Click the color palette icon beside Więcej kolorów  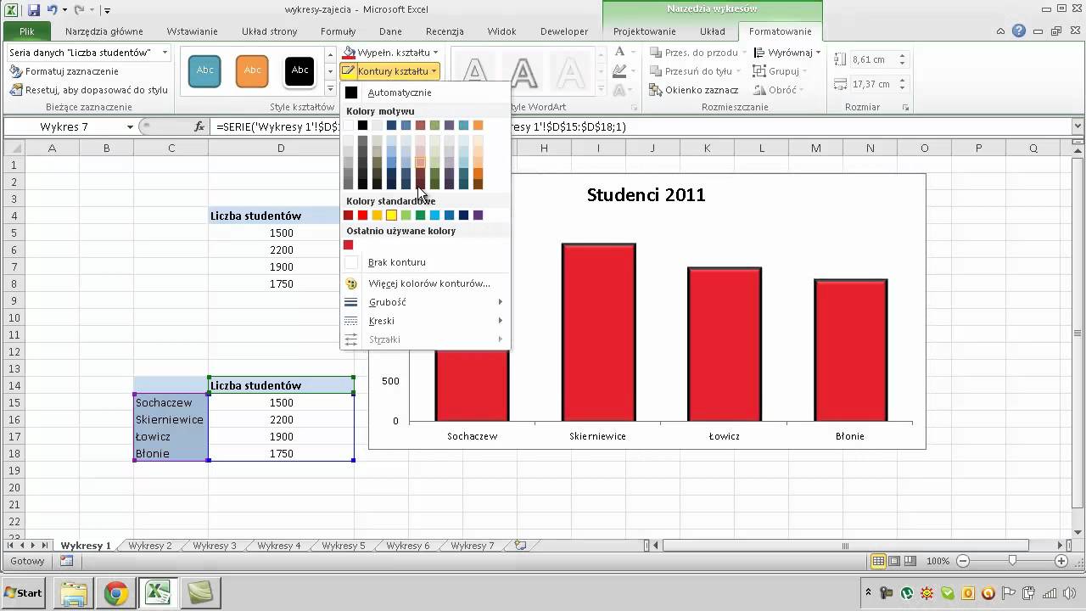point(351,283)
